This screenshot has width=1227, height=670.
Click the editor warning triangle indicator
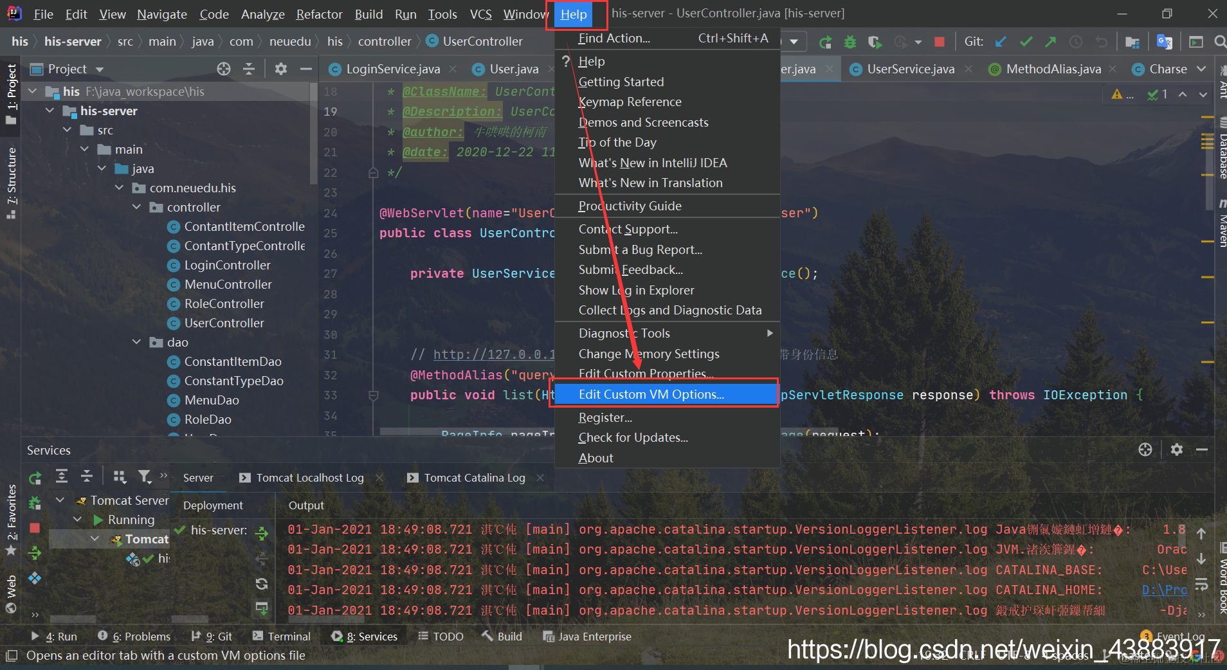pos(1117,95)
